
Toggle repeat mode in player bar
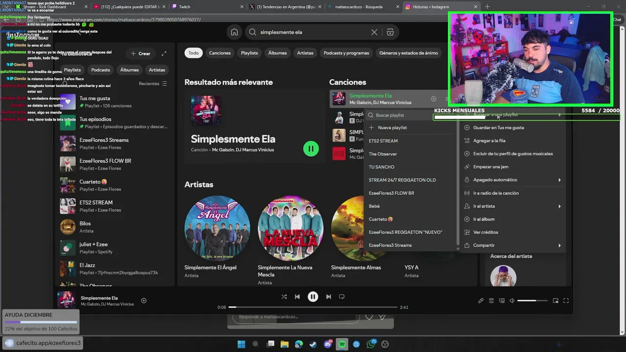point(342,297)
